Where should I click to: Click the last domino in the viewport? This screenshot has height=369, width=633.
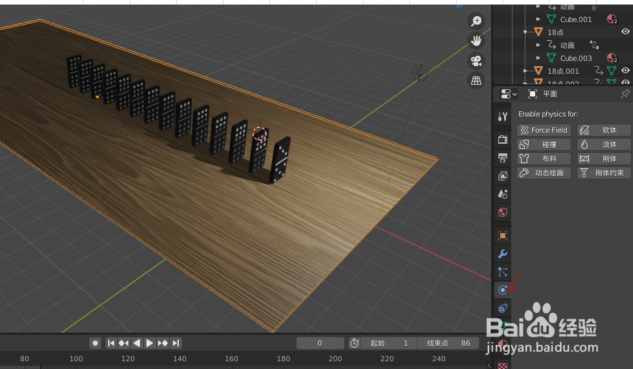pos(280,161)
